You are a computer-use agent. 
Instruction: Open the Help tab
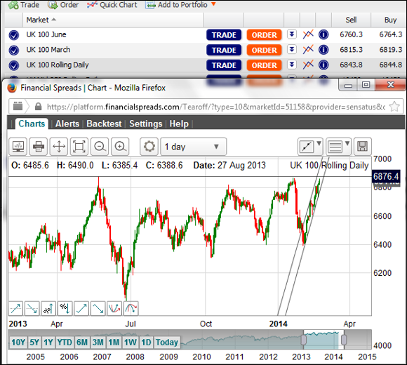click(x=179, y=124)
